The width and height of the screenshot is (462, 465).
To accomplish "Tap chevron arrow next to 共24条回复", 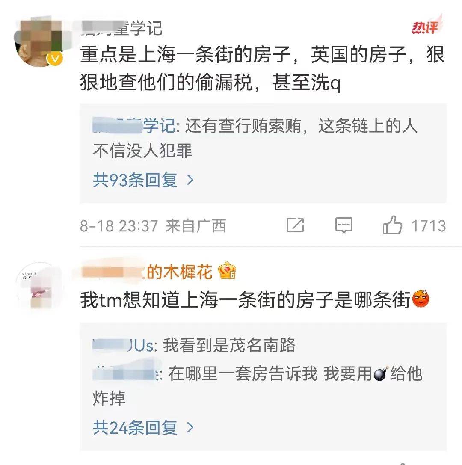I will pyautogui.click(x=190, y=427).
